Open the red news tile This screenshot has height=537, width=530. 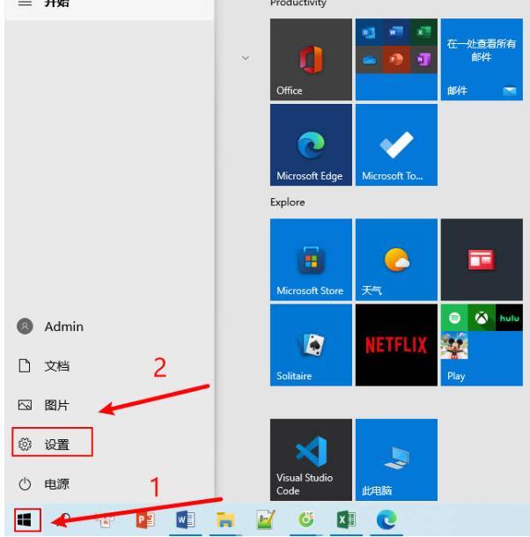coord(482,259)
